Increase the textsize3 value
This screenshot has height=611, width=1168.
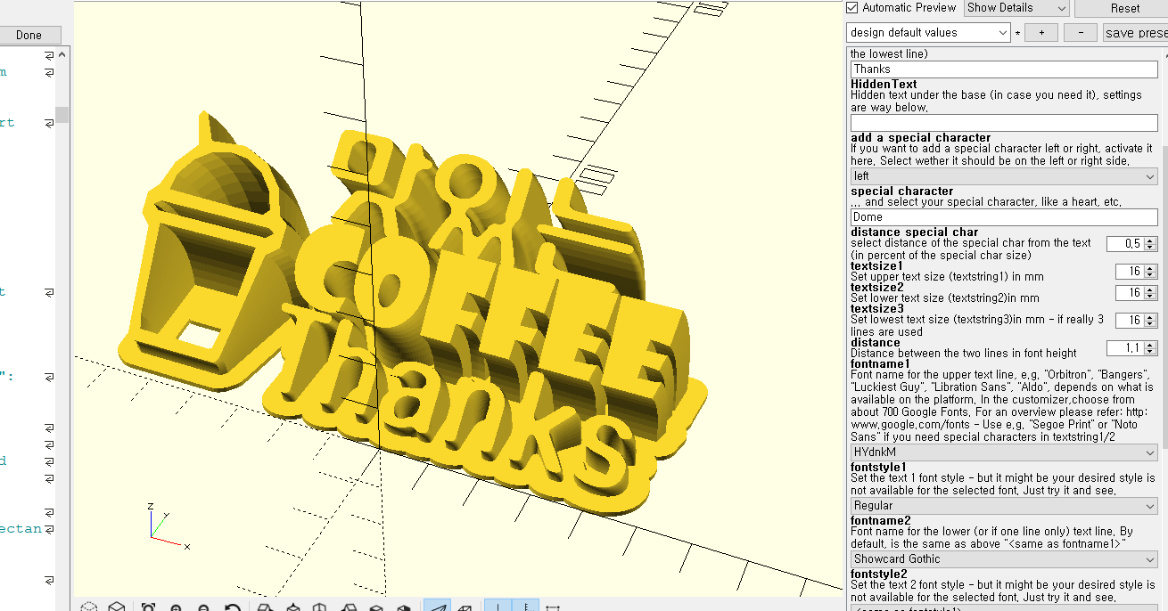point(1151,316)
